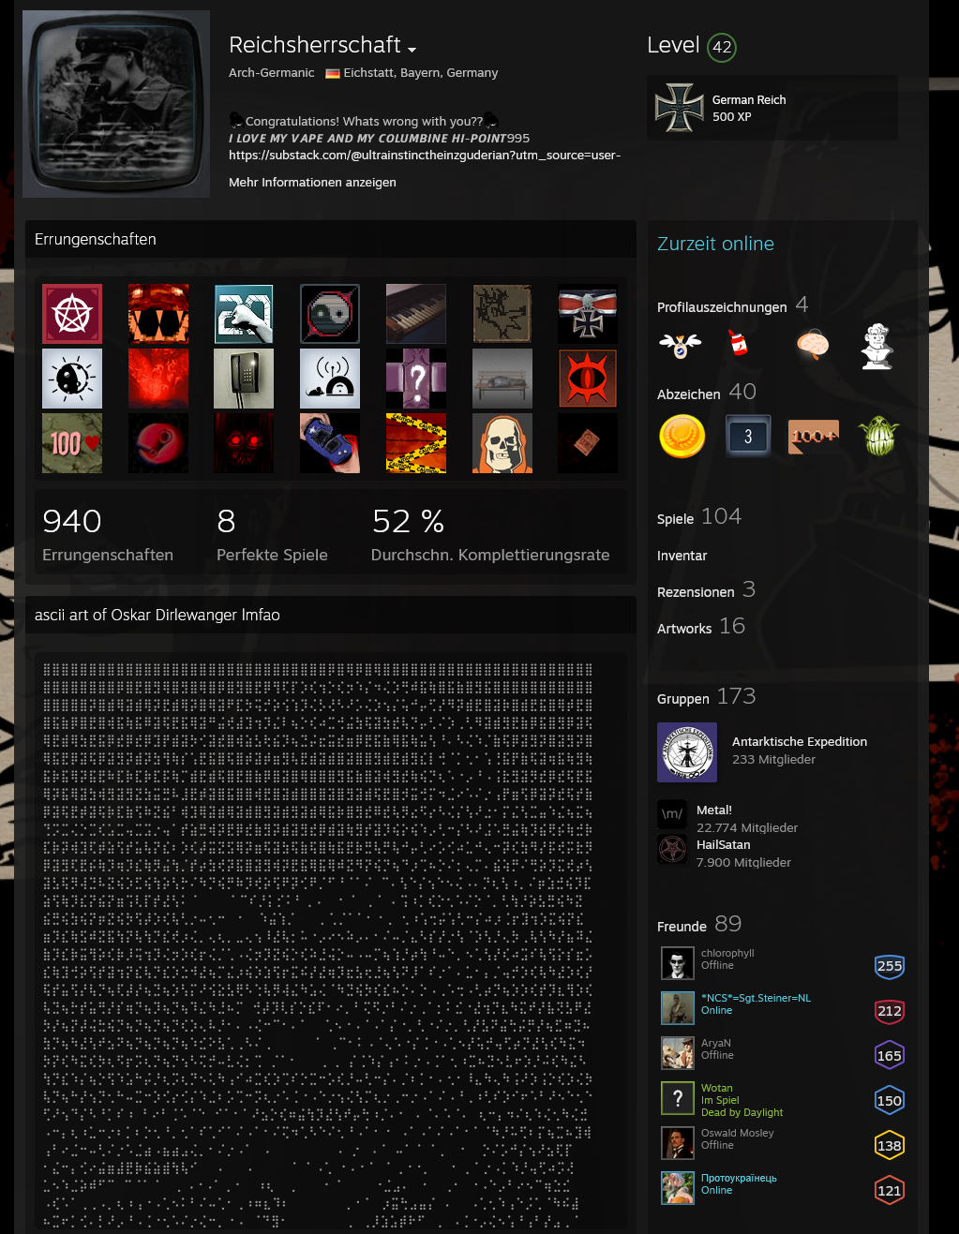
Task: Open the gold coin badge
Action: click(x=682, y=437)
